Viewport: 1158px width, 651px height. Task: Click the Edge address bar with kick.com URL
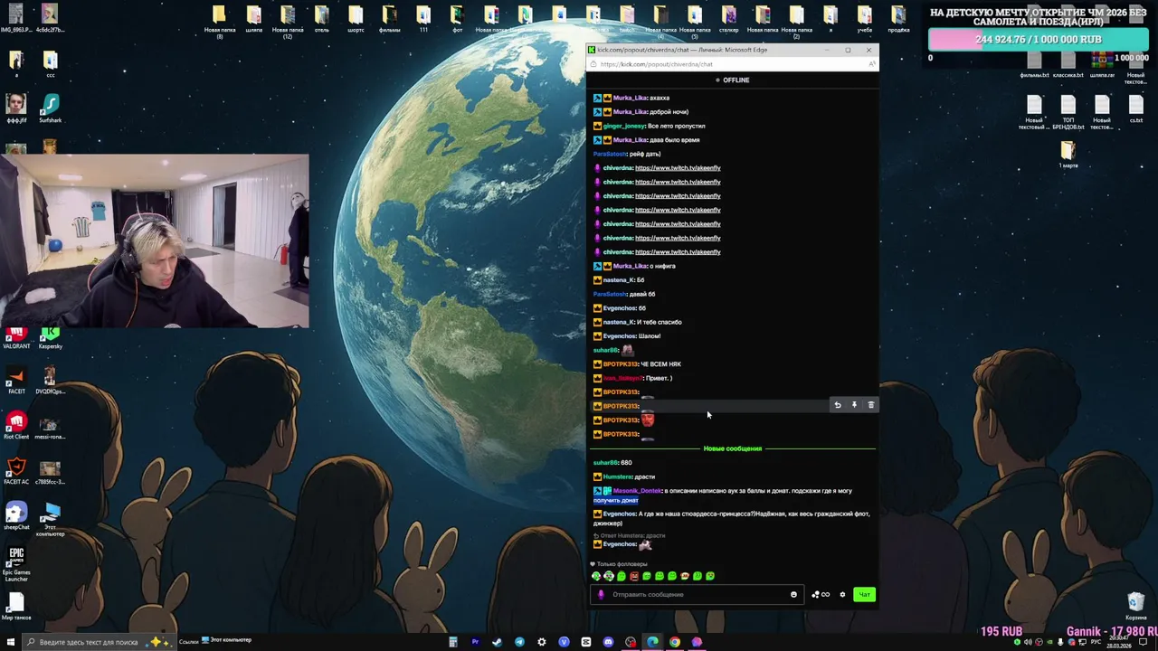[x=724, y=64]
